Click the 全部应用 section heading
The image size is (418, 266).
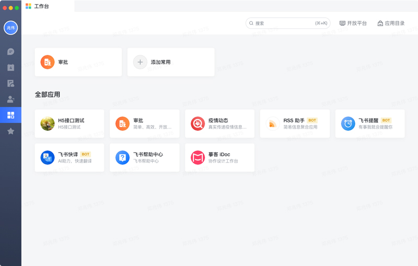(x=48, y=95)
